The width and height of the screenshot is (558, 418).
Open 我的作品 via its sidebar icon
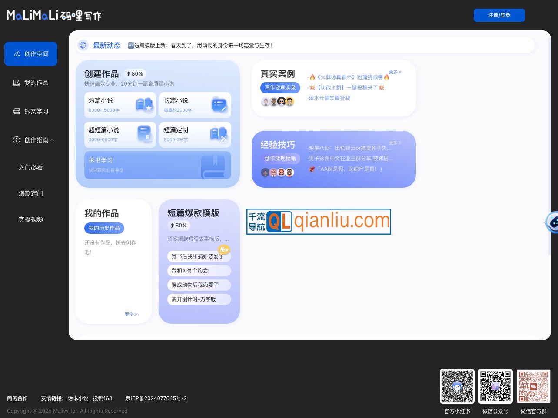click(17, 83)
